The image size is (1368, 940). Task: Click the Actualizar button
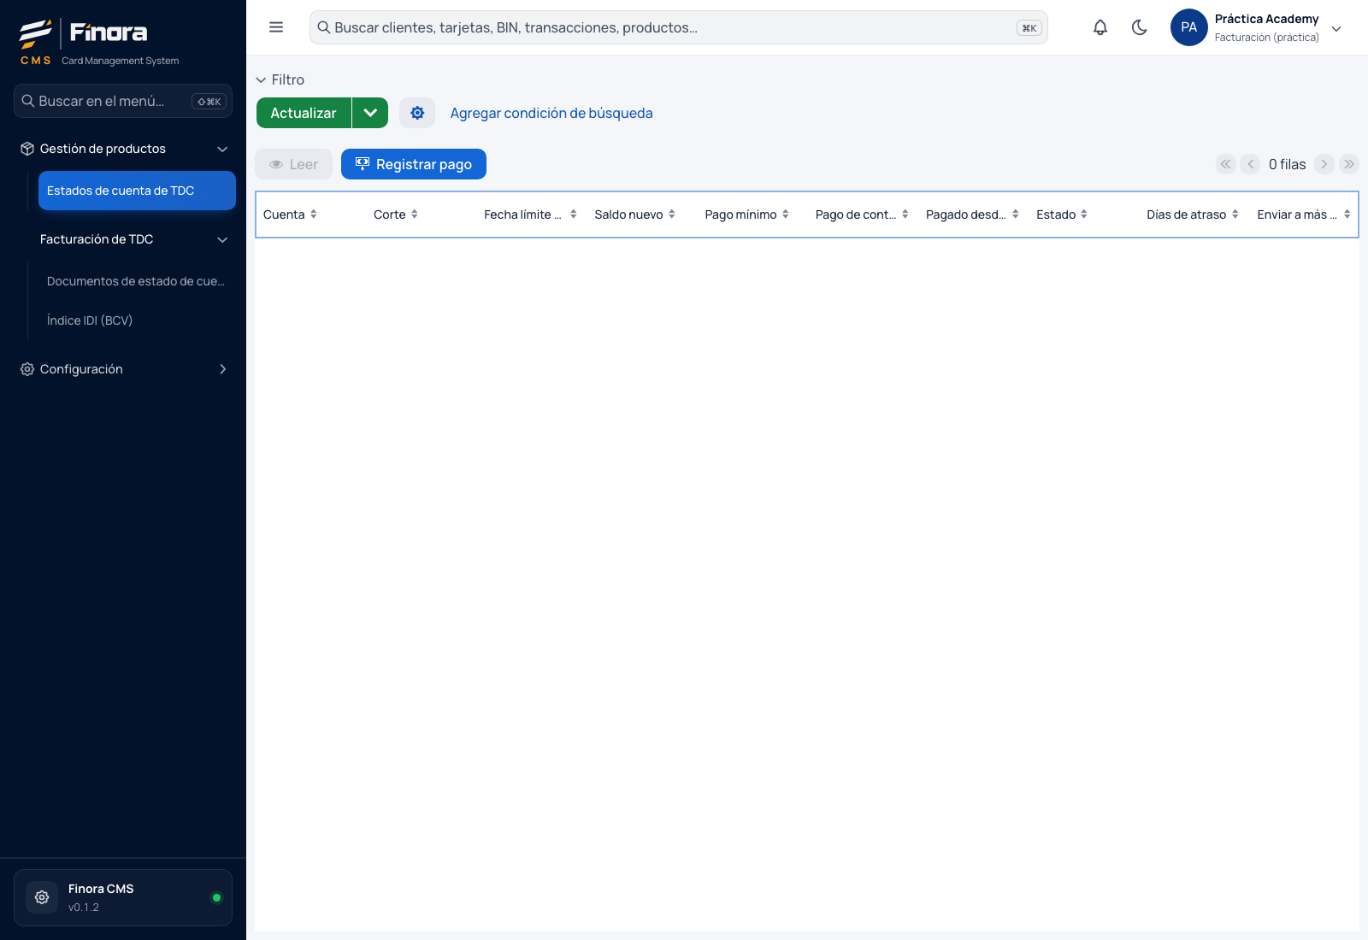pos(304,113)
